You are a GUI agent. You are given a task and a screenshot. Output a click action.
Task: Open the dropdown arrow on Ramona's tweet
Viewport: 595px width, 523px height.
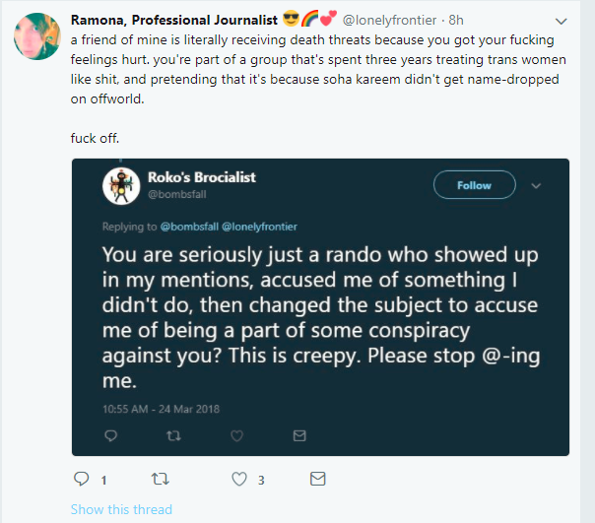coord(561,22)
